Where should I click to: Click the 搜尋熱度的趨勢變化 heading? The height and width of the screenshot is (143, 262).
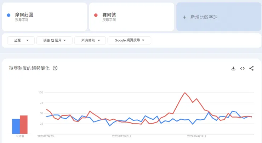coord(29,68)
